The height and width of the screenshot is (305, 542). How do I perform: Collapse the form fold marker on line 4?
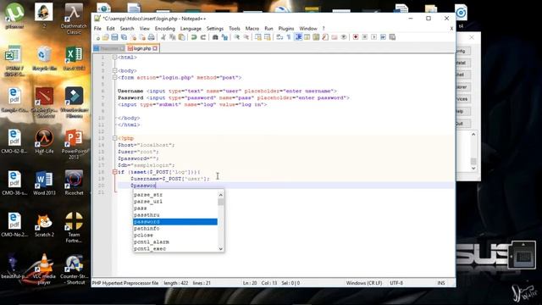point(114,77)
